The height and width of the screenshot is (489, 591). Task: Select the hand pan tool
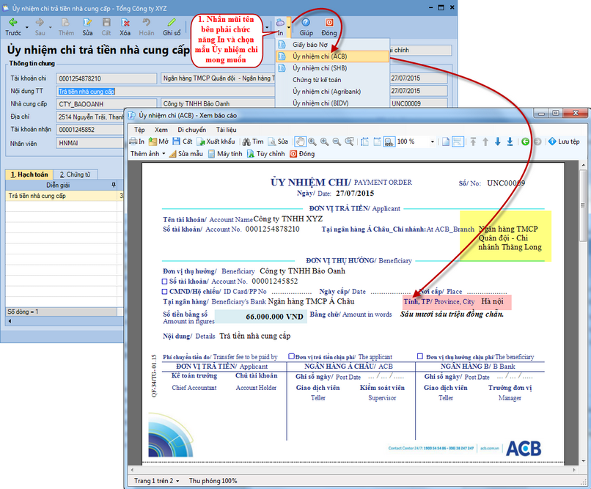300,141
